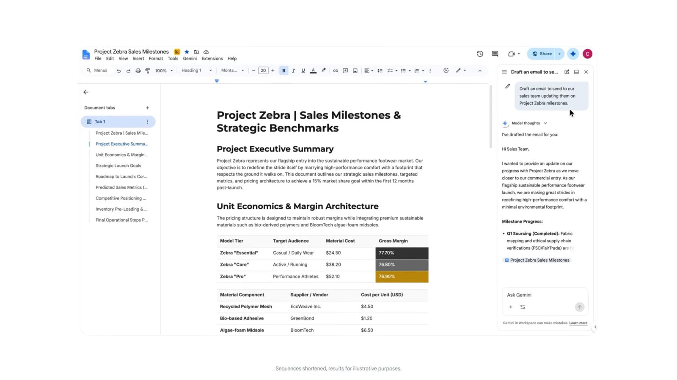Open the Heading 1 style dropdown
The height and width of the screenshot is (380, 677).
pyautogui.click(x=197, y=71)
